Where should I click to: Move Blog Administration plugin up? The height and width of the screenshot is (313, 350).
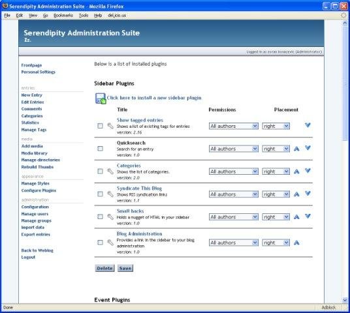(x=296, y=243)
